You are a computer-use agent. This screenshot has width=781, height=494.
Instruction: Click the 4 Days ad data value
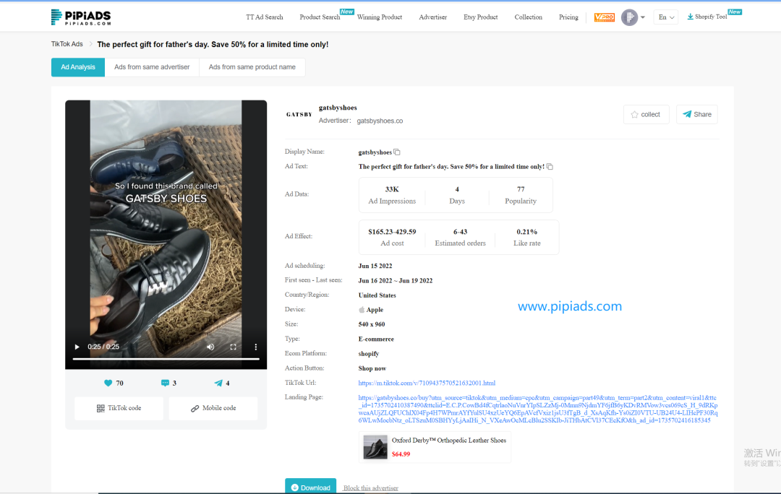tap(457, 189)
